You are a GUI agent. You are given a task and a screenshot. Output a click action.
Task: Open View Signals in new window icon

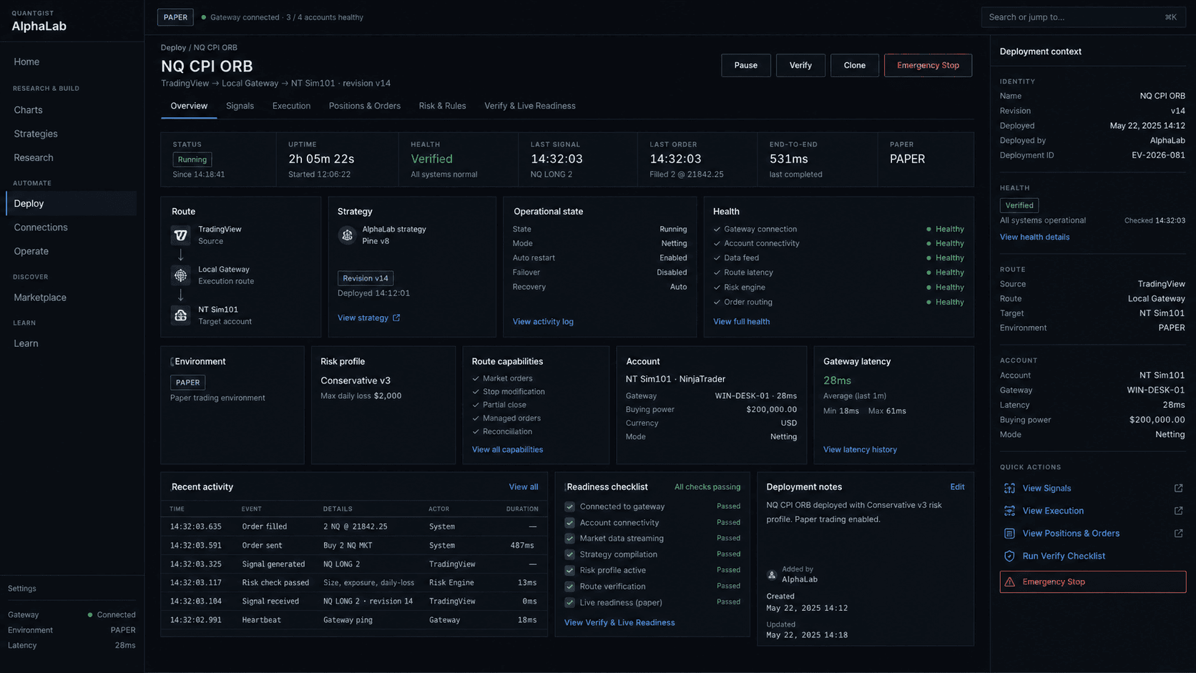pos(1178,488)
